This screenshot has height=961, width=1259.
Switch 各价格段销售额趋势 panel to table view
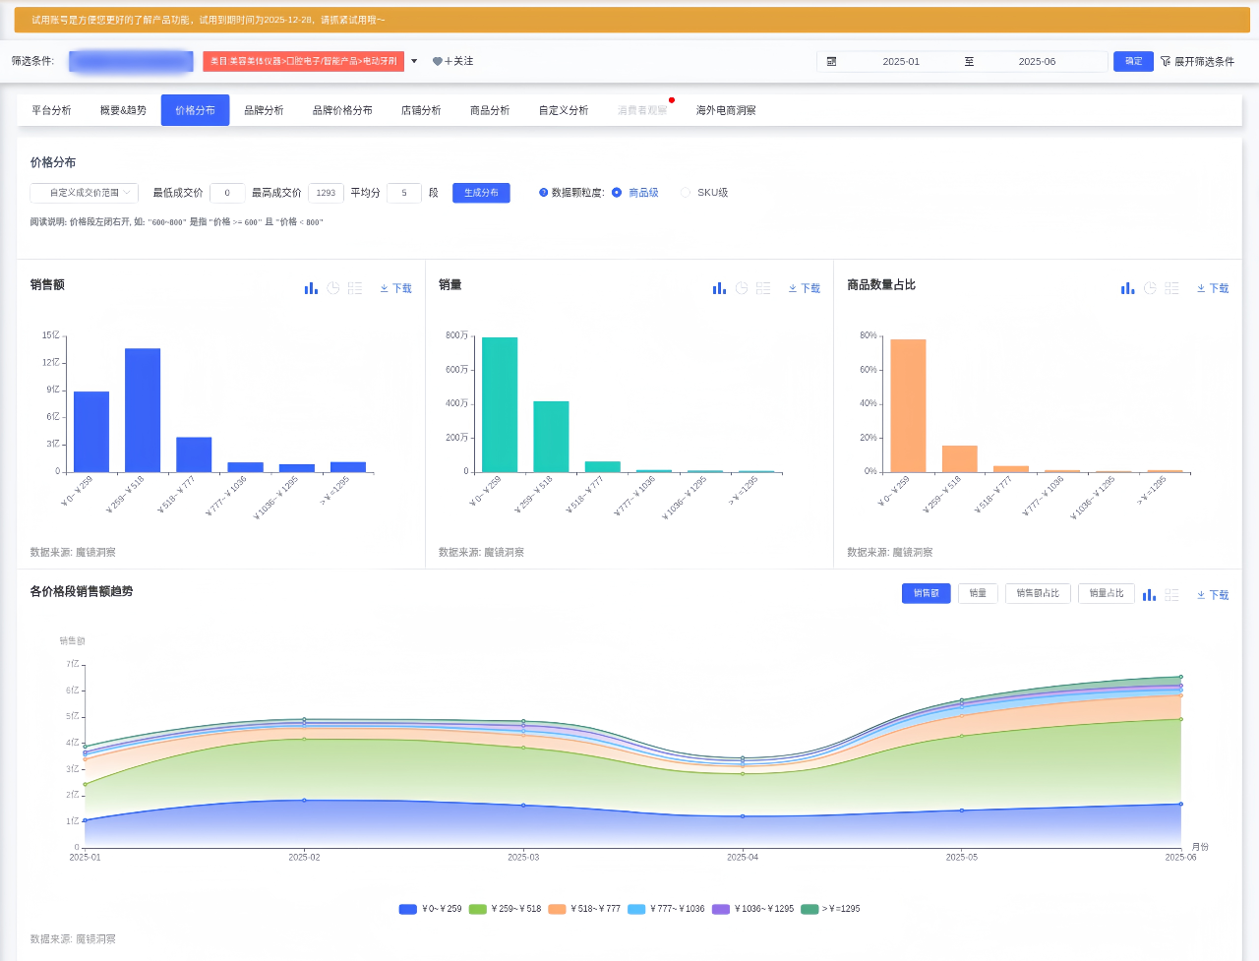[x=1171, y=595]
